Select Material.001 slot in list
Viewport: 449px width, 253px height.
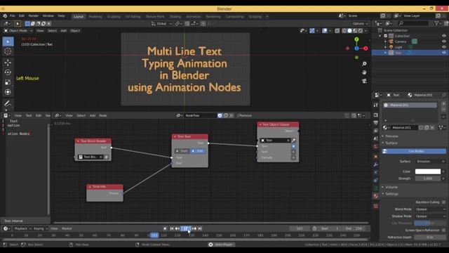tap(410, 105)
